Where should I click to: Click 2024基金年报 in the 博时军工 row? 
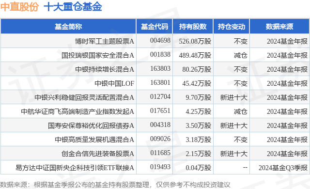click(x=287, y=41)
